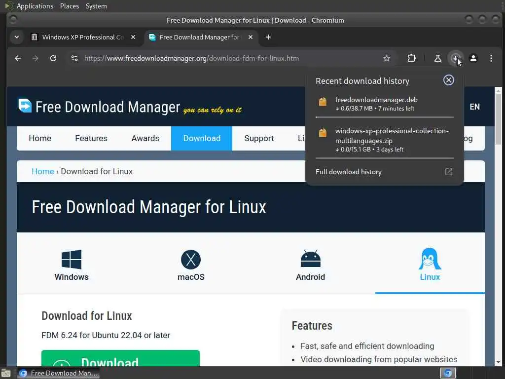This screenshot has width=505, height=379.
Task: Close the Recent download history popup
Action: [x=449, y=80]
